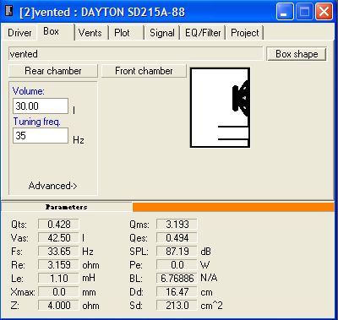This screenshot has width=338, height=320.
Task: Select the Sd value 213.0
Action: 177,306
